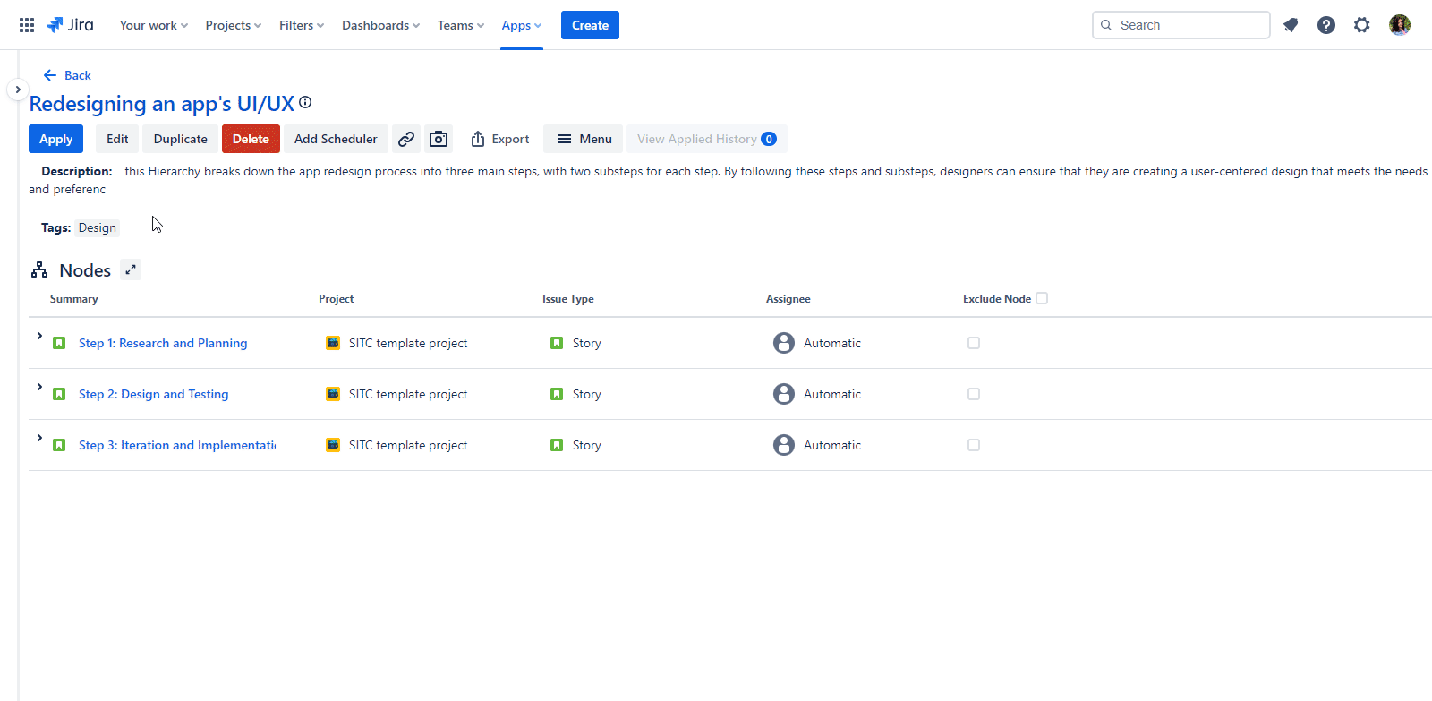
Task: Click the red Delete button
Action: pyautogui.click(x=251, y=139)
